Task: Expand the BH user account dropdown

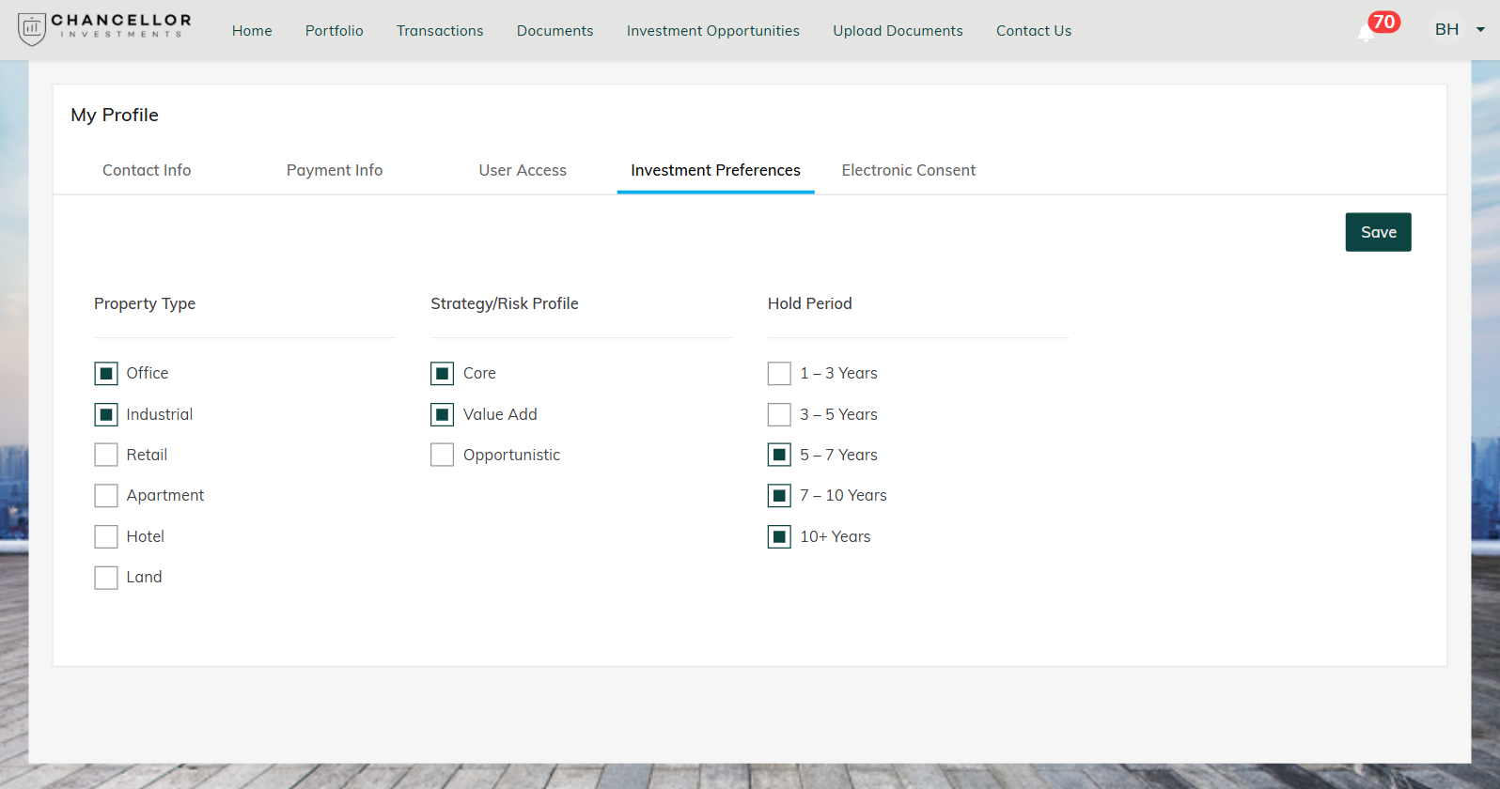Action: pos(1480,30)
